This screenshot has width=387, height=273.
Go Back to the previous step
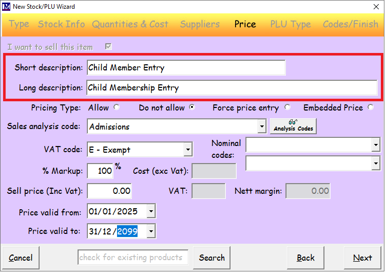click(305, 258)
